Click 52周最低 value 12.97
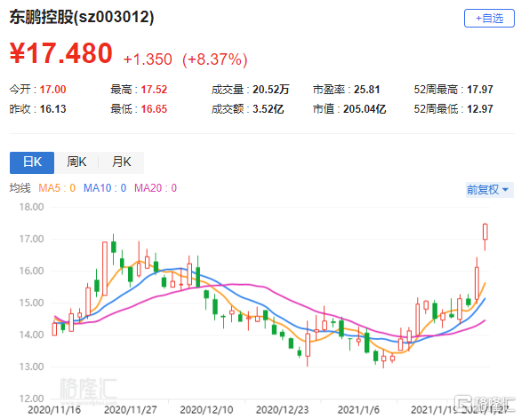This screenshot has height=419, width=521. pos(480,109)
